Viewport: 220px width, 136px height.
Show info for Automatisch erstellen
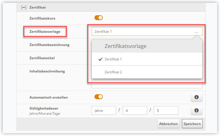tap(197, 97)
